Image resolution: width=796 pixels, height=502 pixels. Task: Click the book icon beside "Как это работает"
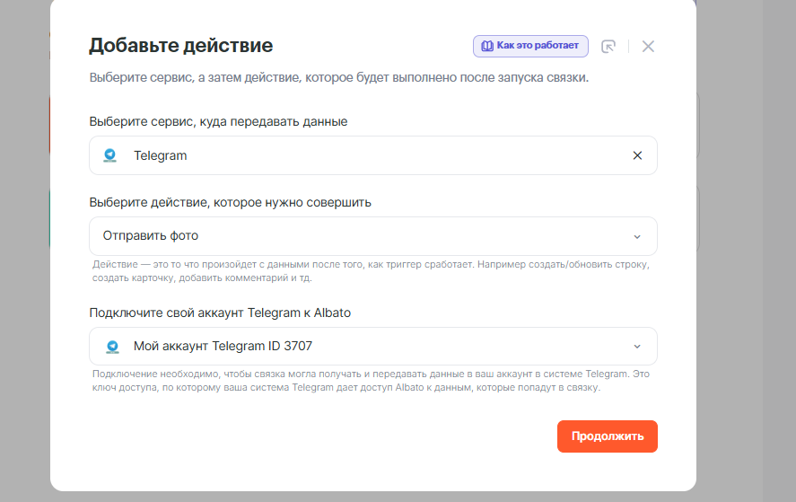click(487, 46)
